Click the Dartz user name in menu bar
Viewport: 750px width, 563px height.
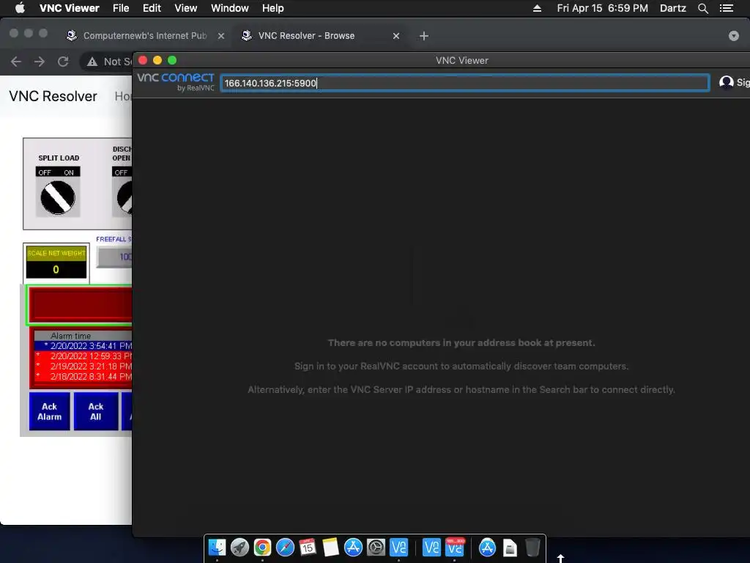(x=672, y=8)
